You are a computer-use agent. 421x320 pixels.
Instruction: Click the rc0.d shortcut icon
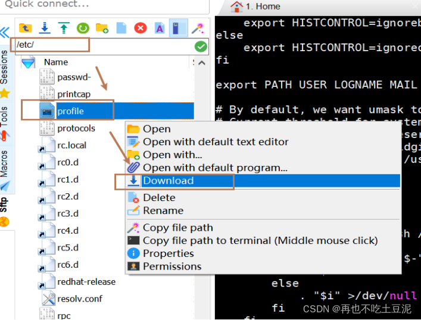[46, 162]
